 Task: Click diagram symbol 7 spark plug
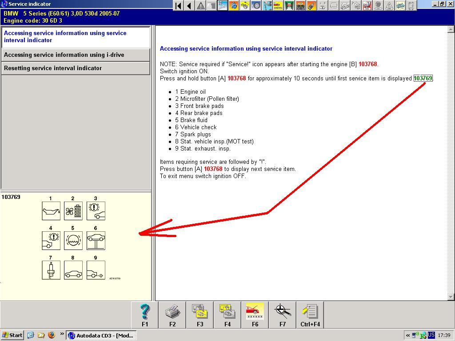point(51,270)
